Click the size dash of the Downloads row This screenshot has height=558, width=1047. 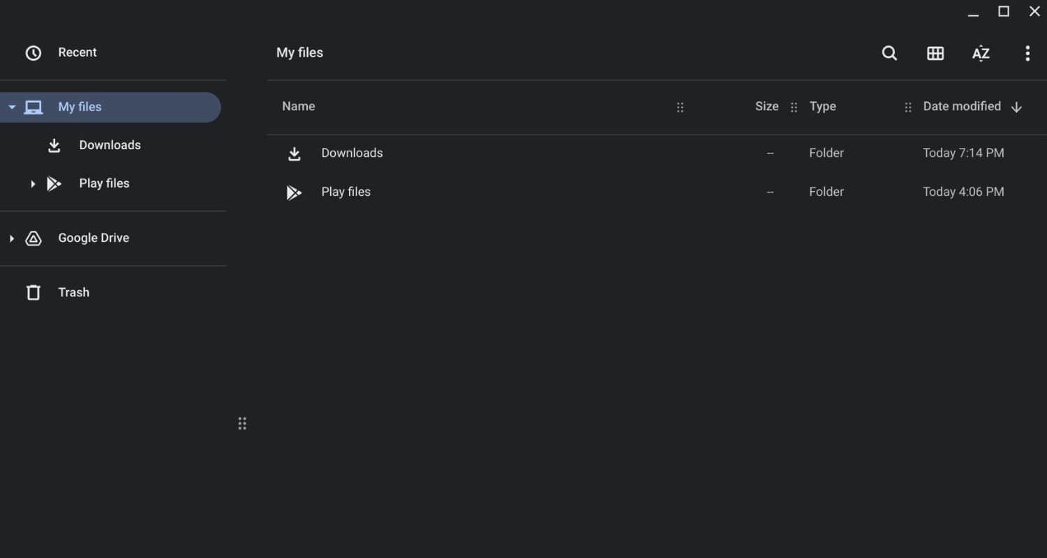click(x=770, y=153)
